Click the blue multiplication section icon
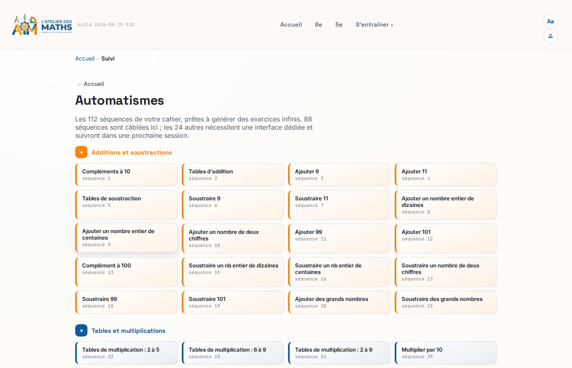The width and height of the screenshot is (572, 368). 81,330
